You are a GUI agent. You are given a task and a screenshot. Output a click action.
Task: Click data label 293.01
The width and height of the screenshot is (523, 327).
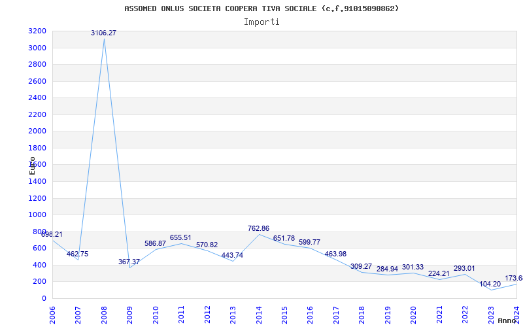tap(464, 269)
